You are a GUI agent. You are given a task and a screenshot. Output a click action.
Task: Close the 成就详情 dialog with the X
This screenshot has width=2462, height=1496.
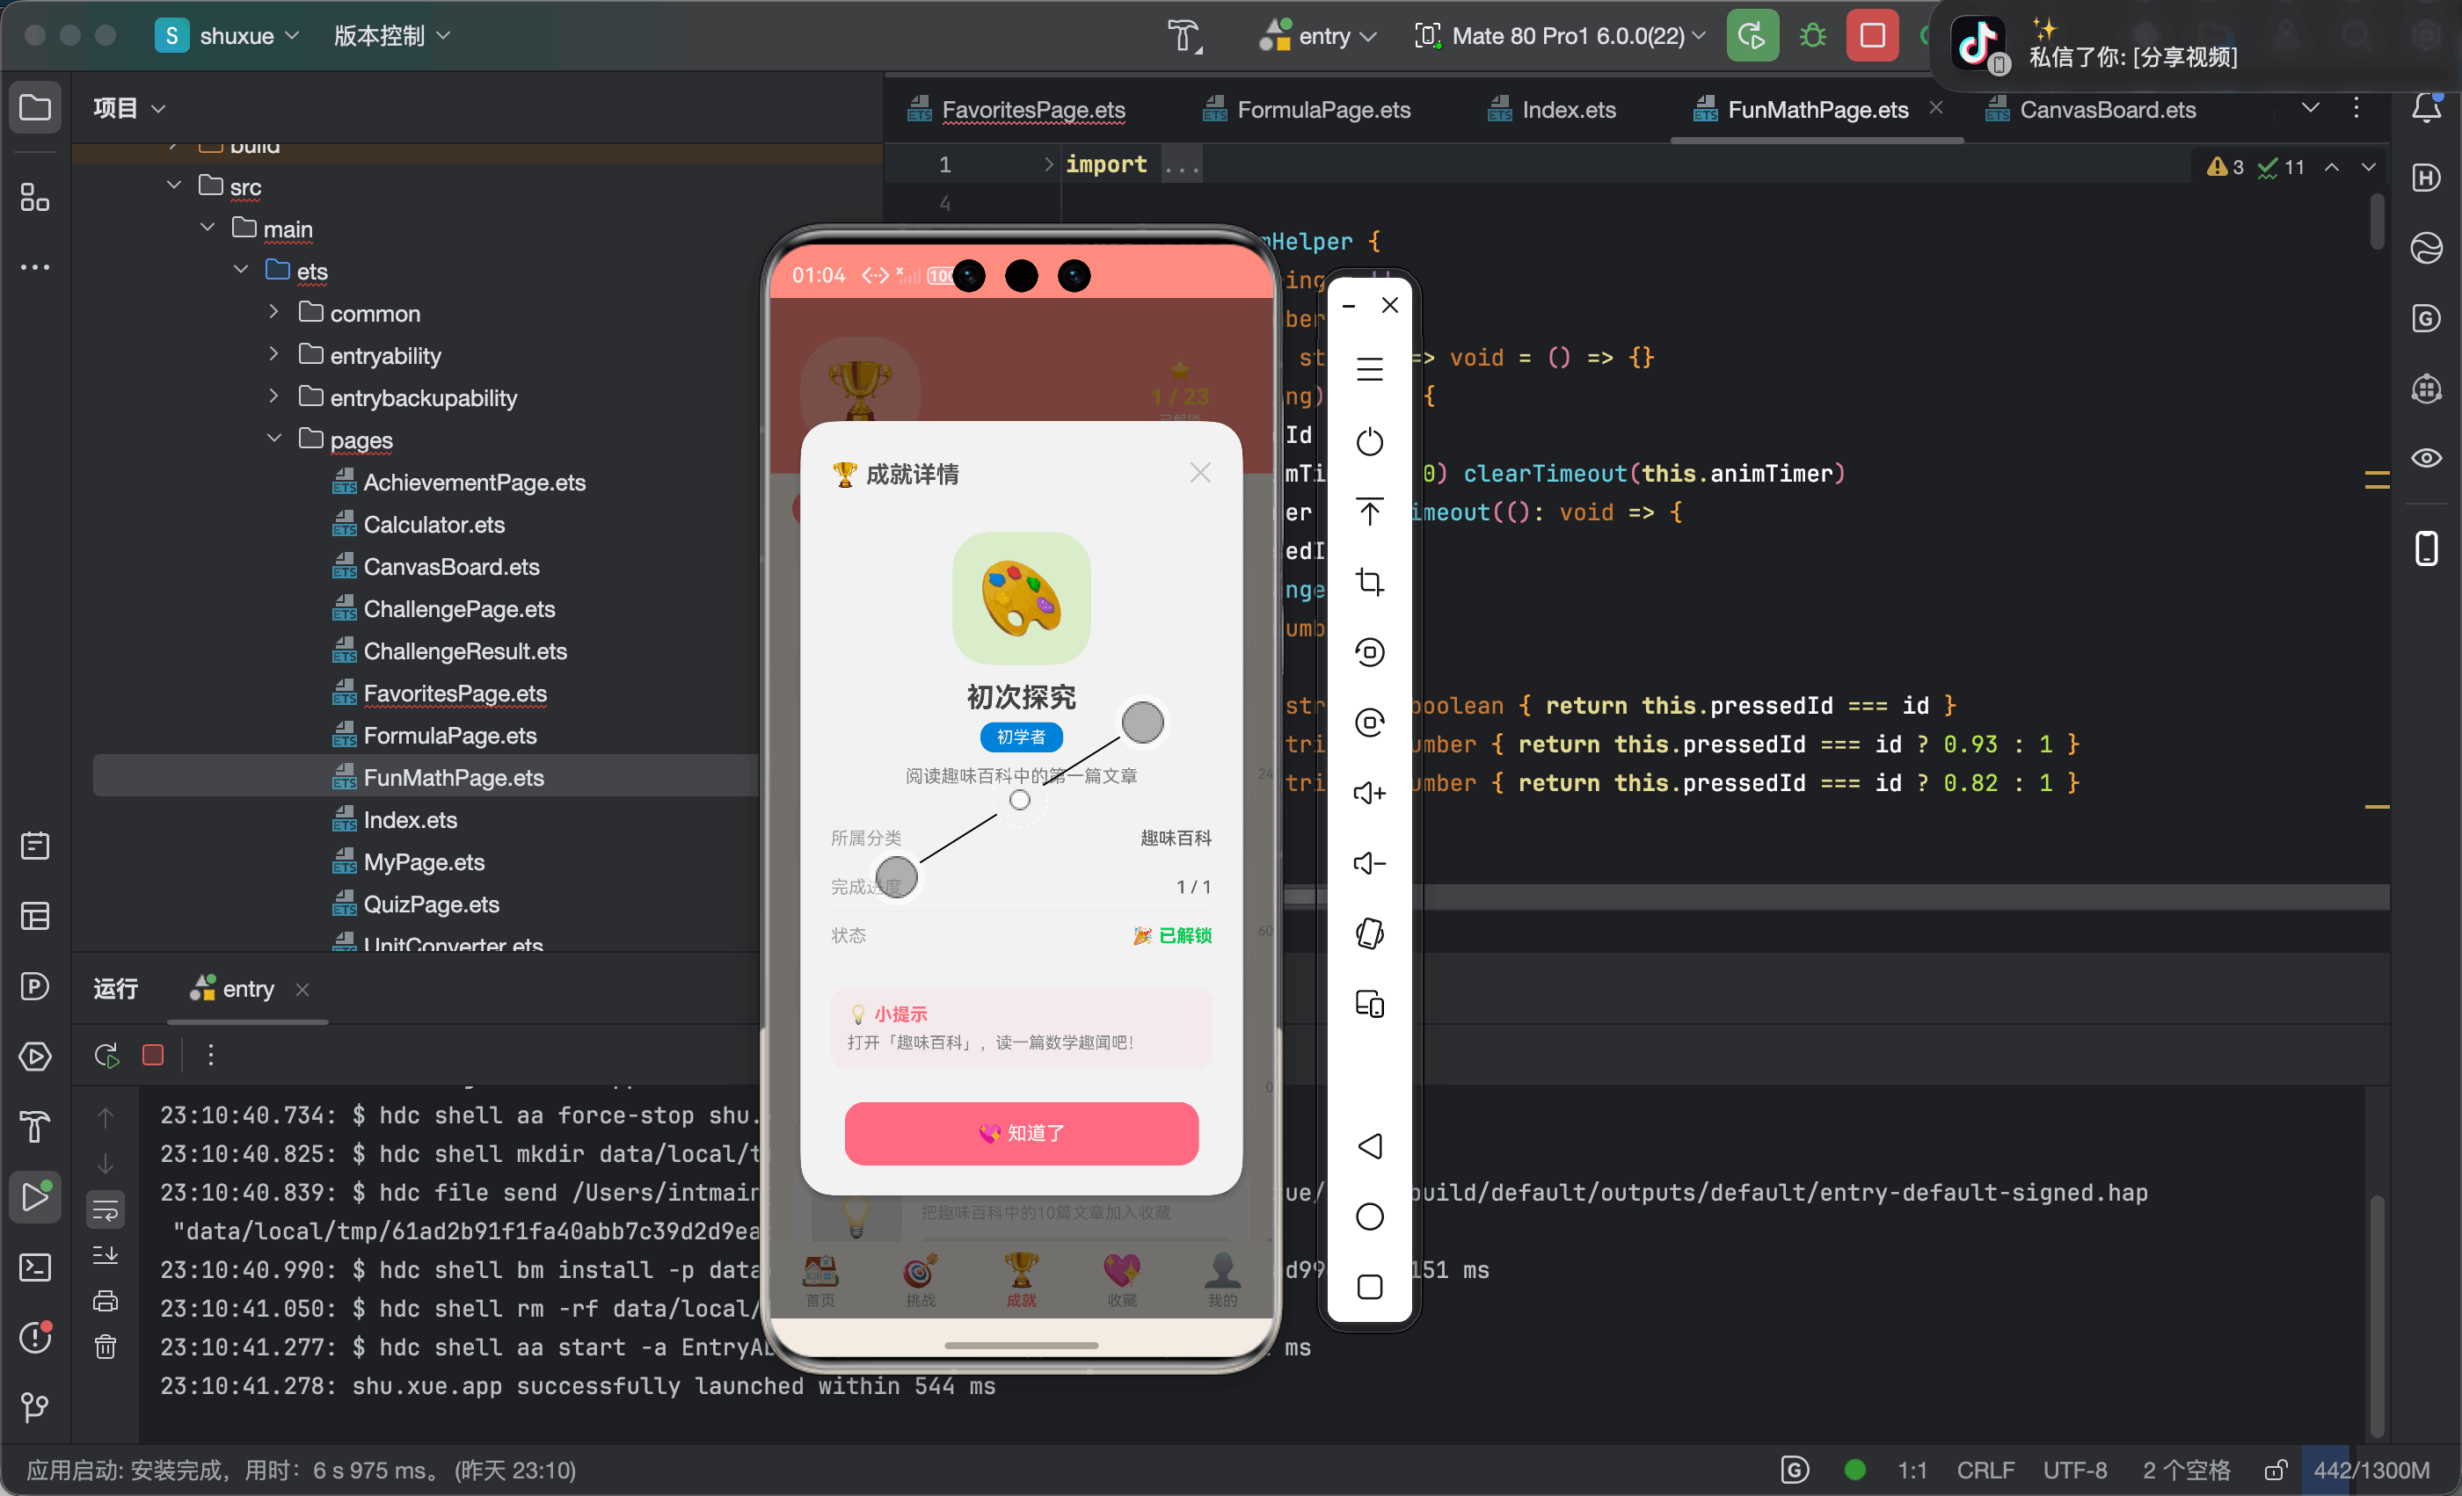tap(1200, 472)
